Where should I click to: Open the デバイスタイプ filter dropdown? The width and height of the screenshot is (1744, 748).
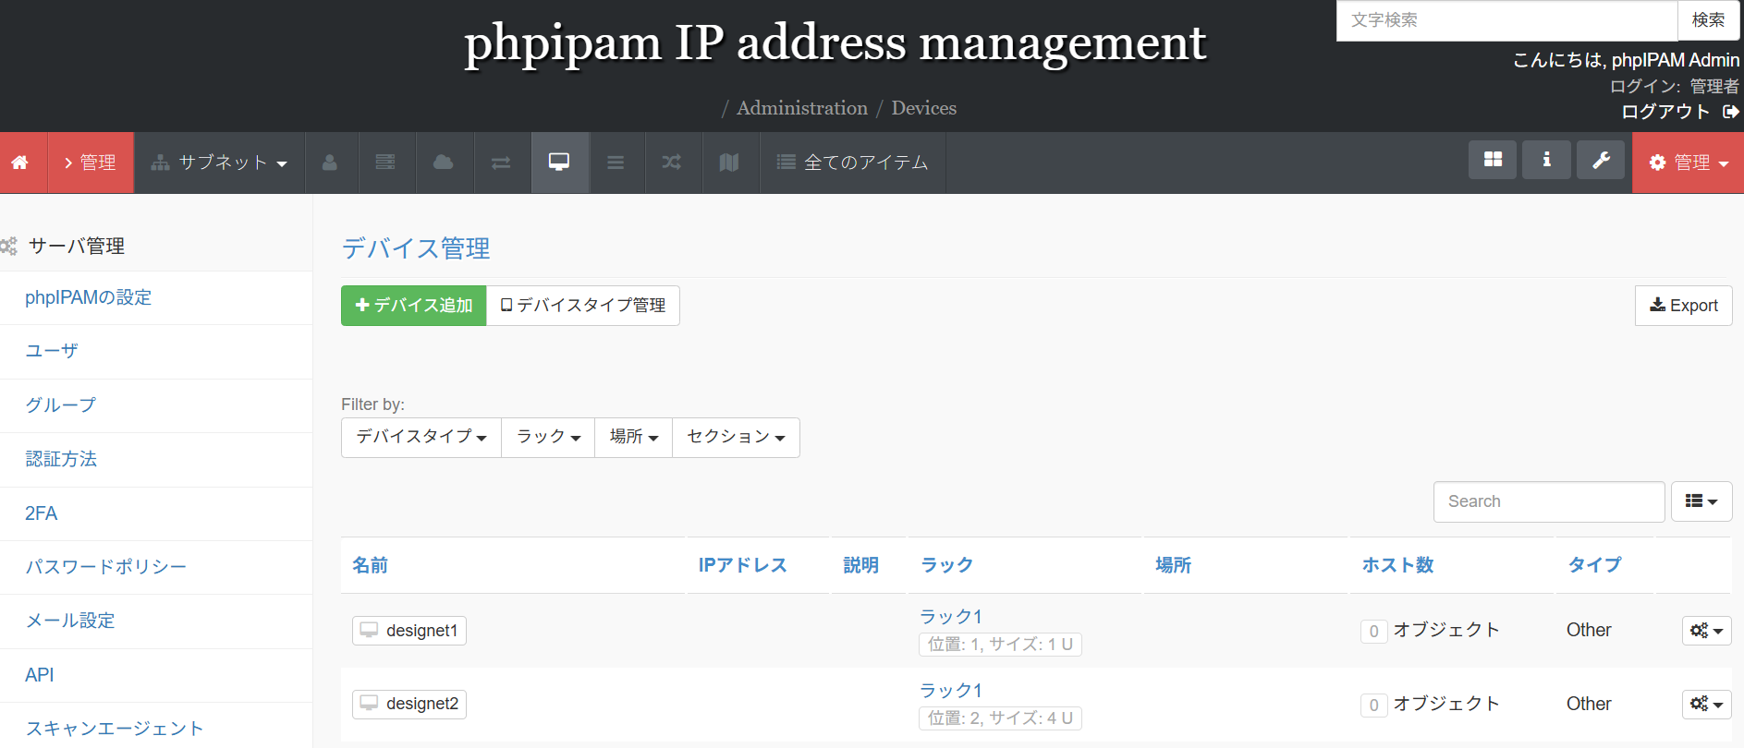421,437
